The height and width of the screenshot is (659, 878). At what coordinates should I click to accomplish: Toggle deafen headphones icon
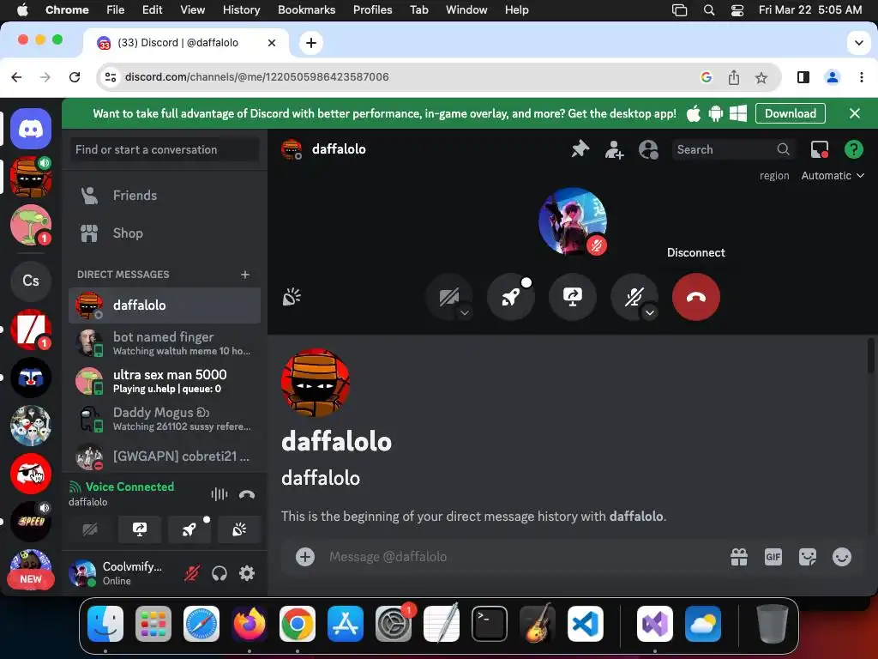tap(219, 573)
